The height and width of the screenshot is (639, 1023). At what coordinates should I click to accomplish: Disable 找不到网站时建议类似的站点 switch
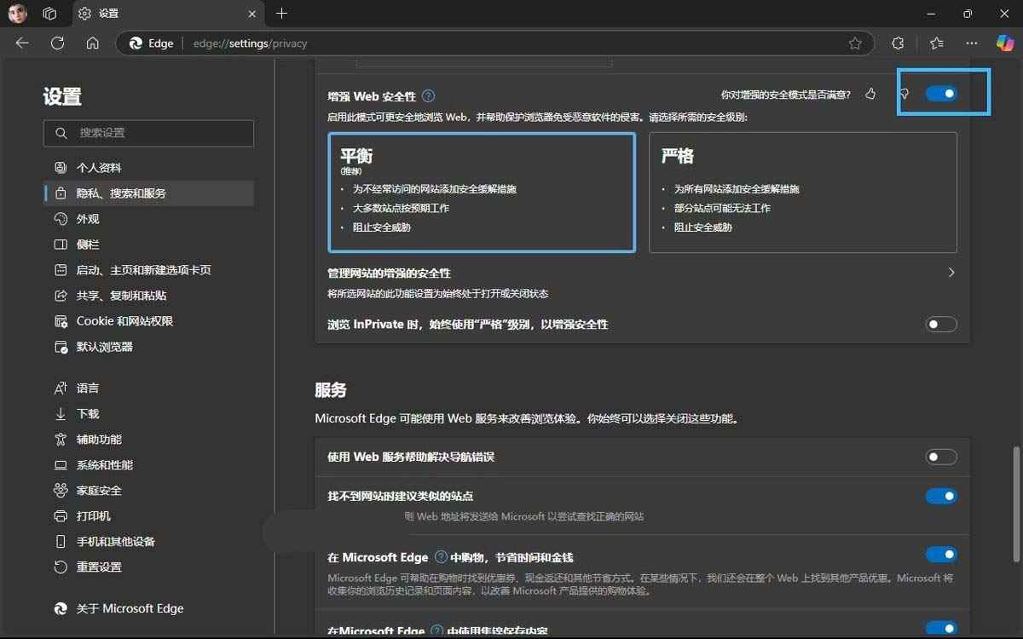pyautogui.click(x=941, y=496)
